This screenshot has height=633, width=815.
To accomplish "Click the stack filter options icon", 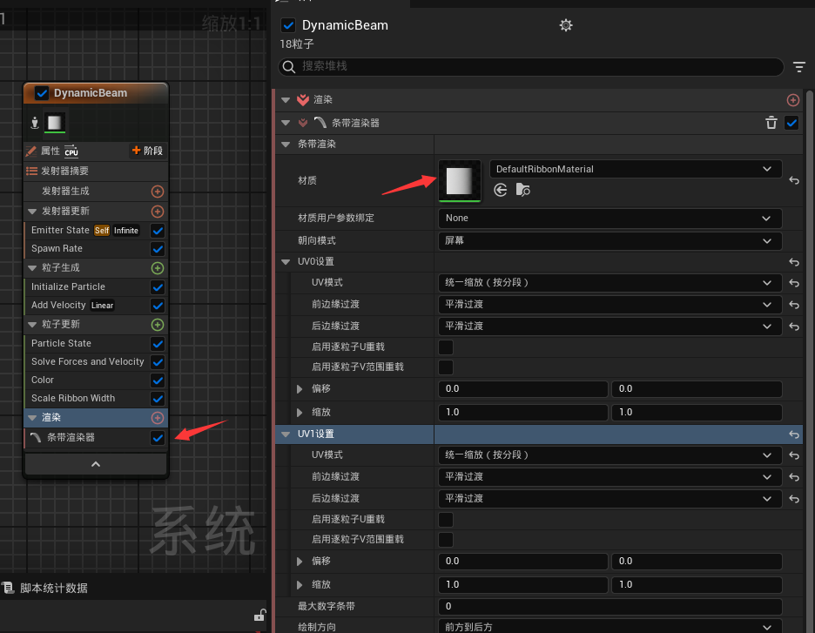I will coord(798,66).
